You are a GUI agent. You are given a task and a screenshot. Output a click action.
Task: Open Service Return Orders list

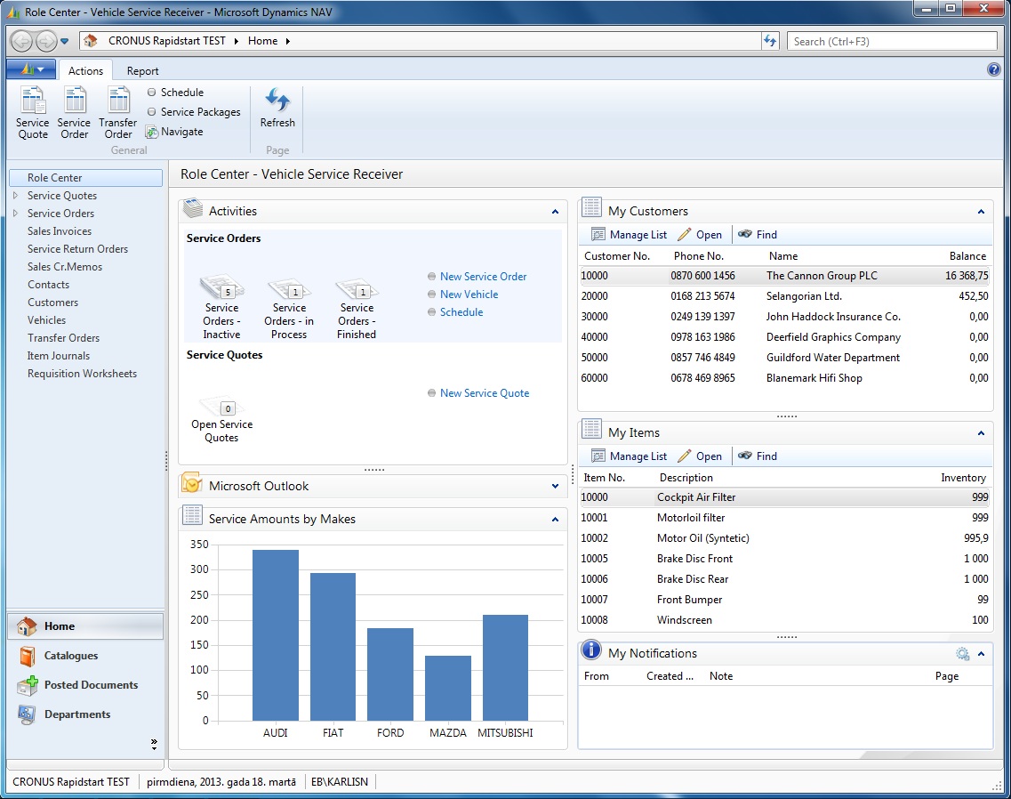(77, 249)
